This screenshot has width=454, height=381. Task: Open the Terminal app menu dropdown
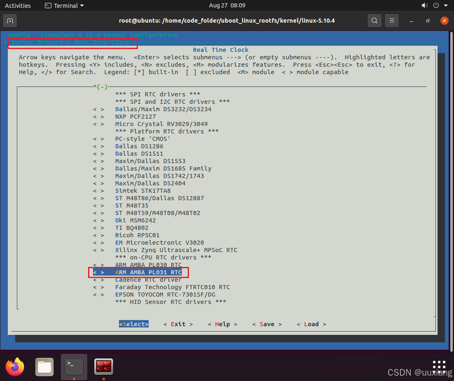65,5
